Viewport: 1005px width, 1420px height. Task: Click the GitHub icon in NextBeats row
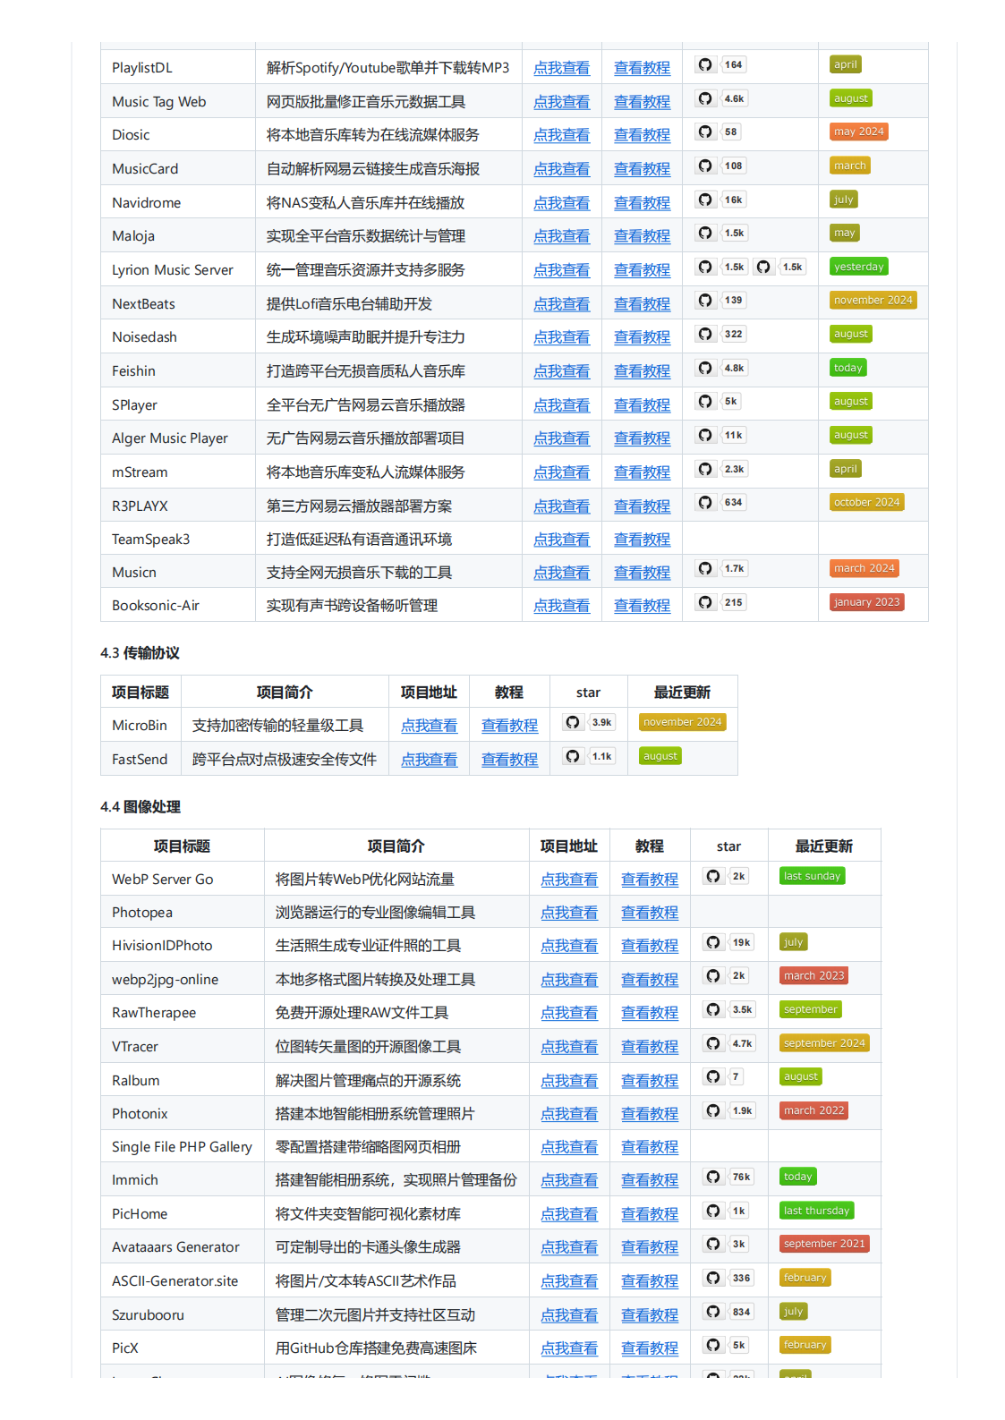pyautogui.click(x=705, y=300)
